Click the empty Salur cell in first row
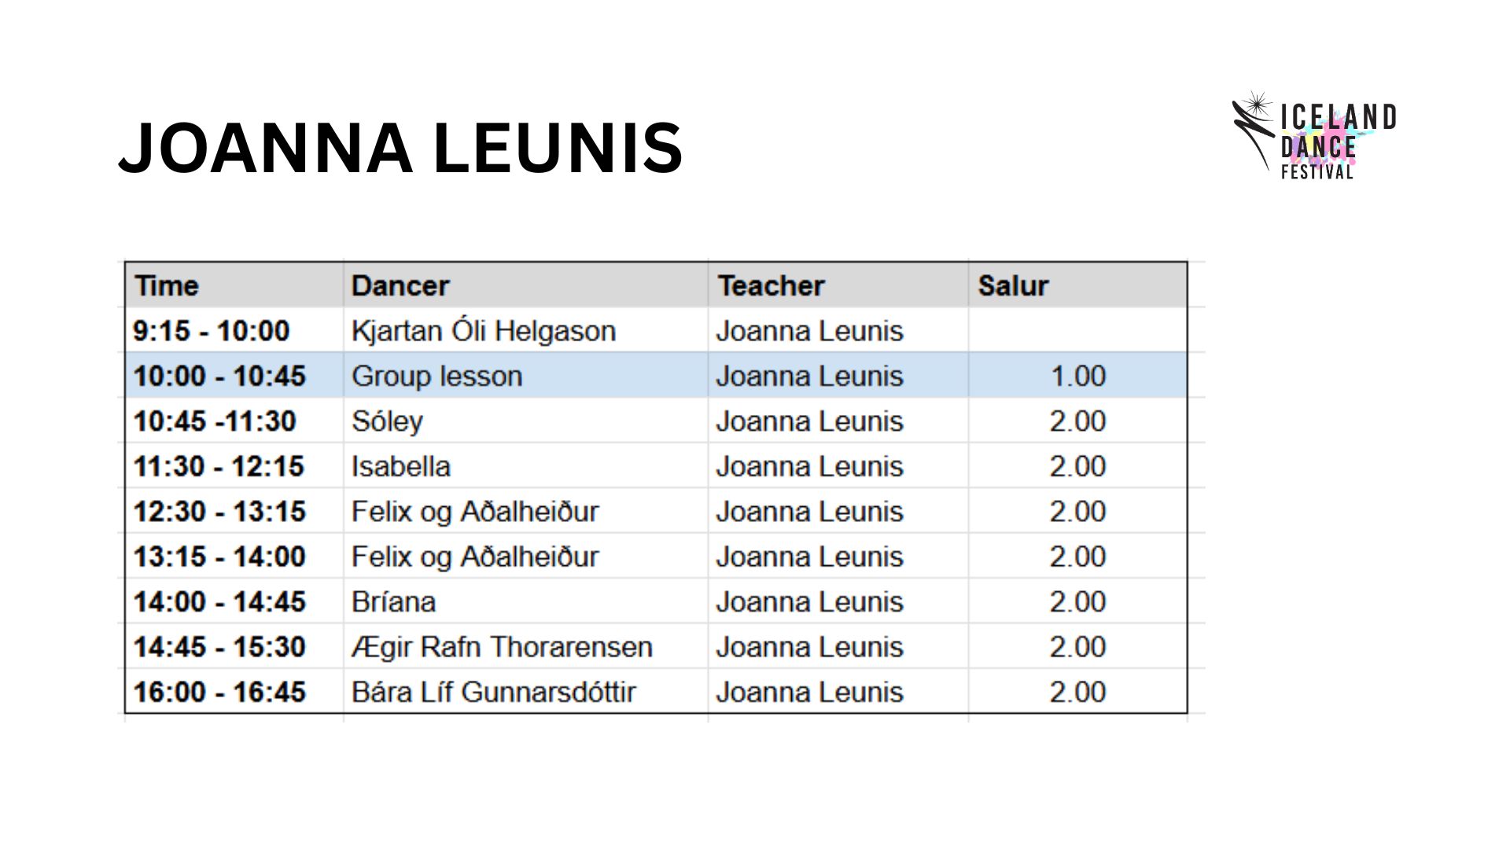This screenshot has width=1510, height=849. [1077, 330]
